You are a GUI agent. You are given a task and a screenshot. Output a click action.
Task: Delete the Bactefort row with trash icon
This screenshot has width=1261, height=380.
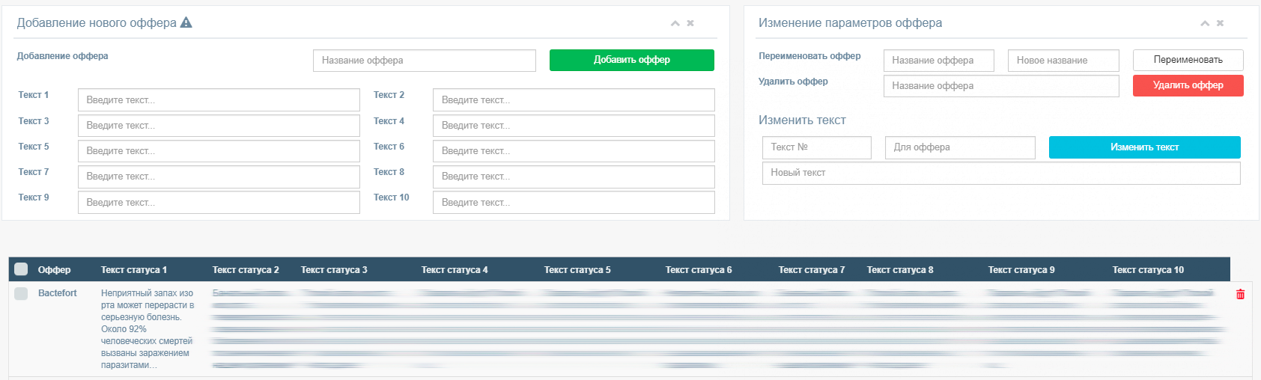pos(1240,294)
